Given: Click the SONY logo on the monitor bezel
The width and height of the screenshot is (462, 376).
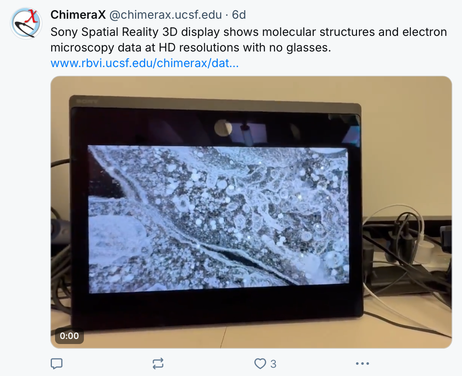Looking at the screenshot, I should [x=87, y=101].
